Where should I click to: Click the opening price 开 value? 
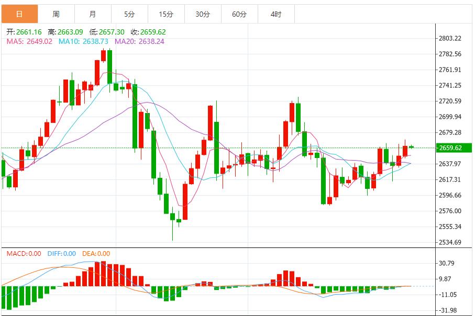[25, 32]
